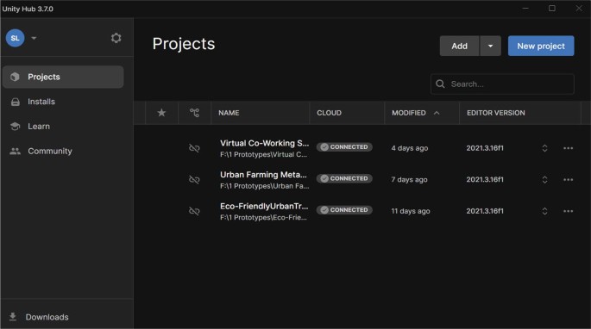
Task: Minimize the Unity Hub window
Action: pos(525,9)
